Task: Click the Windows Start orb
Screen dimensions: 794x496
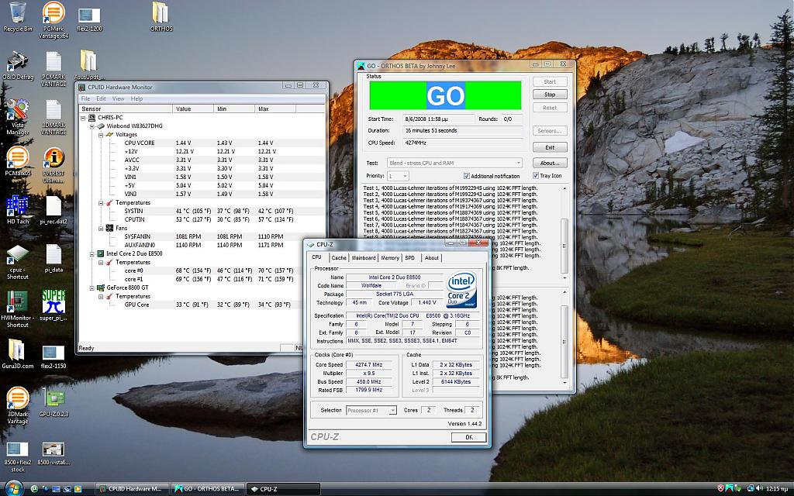Action: click(x=13, y=488)
